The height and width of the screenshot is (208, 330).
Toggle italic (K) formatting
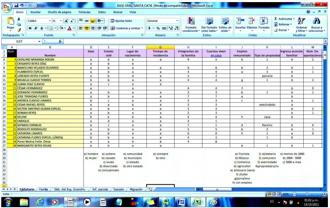pyautogui.click(x=36, y=28)
